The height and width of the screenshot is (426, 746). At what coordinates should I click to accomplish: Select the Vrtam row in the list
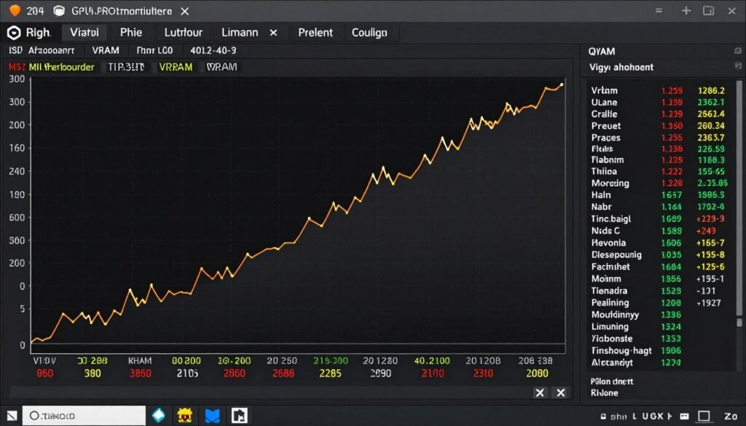point(604,91)
